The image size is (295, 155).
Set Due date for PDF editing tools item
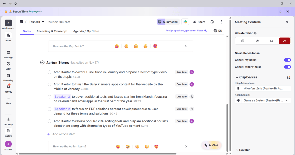coord(181,121)
